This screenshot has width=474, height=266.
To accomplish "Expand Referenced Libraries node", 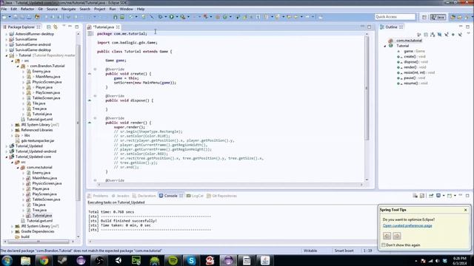I will pos(12,130).
